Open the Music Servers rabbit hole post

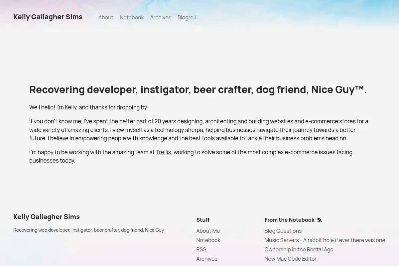coord(325,240)
